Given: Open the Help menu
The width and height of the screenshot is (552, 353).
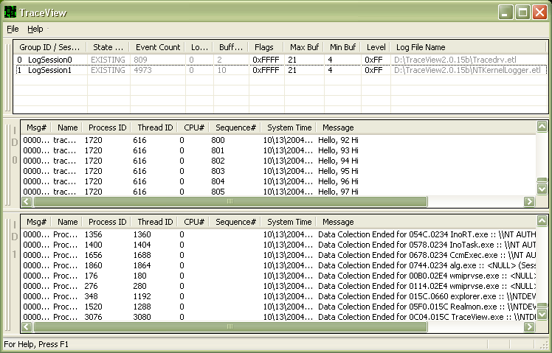Looking at the screenshot, I should pos(35,29).
